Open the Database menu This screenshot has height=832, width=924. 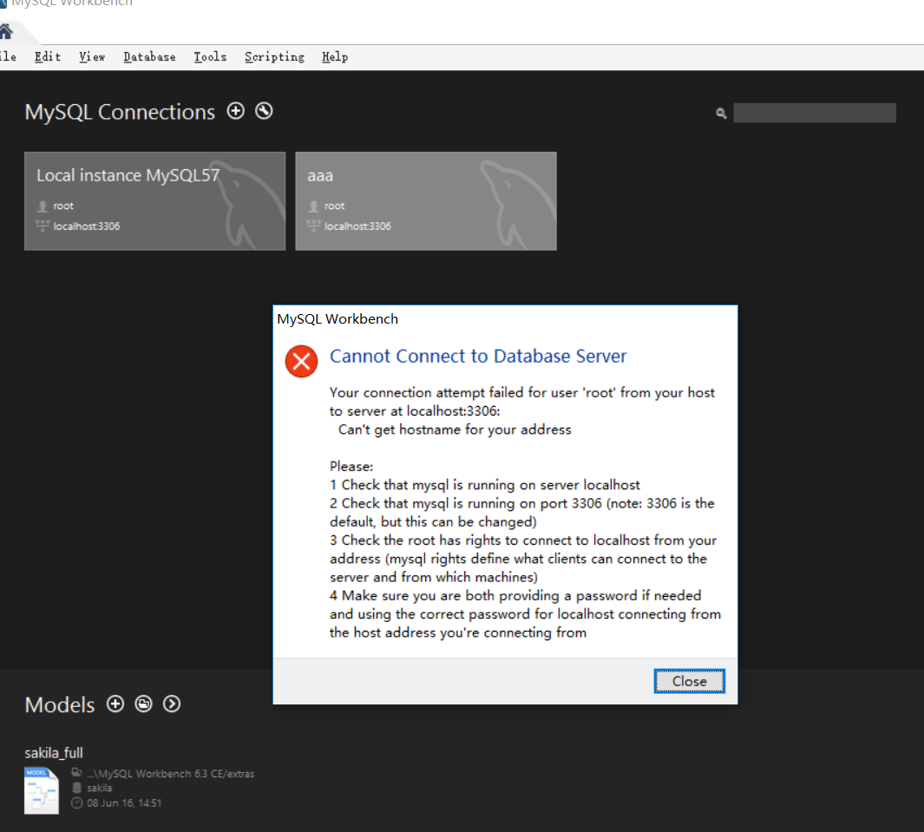(150, 57)
